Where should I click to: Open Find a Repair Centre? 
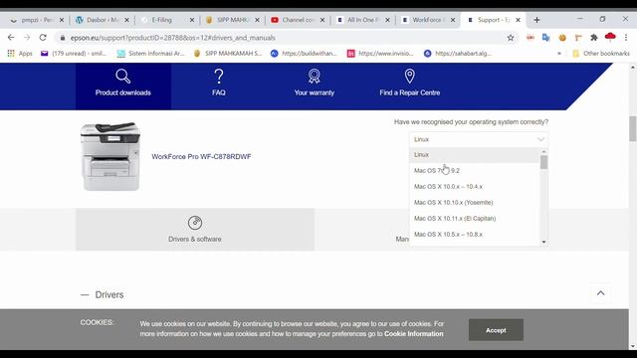tap(409, 83)
